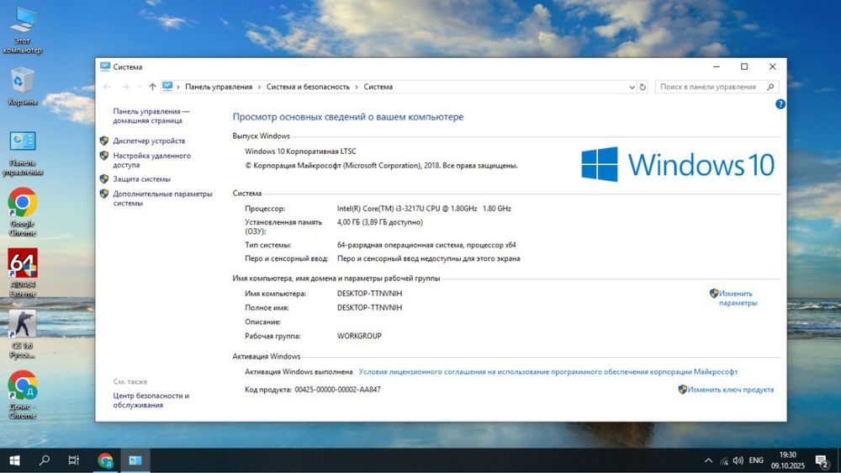The image size is (841, 473).
Task: Launch CS 1.6 desktop shortcut
Action: 23,334
